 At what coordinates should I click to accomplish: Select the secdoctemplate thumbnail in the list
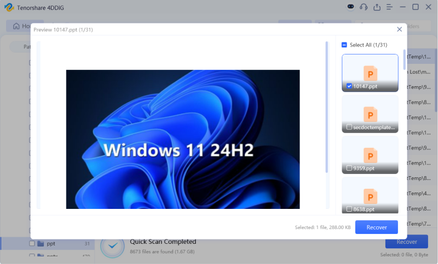(x=370, y=115)
